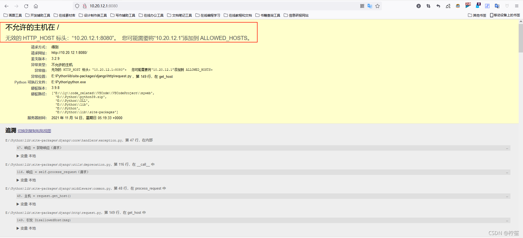Image resolution: width=523 pixels, height=238 pixels.
Task: Open 移动设备上的书签 folder
Action: click(505, 15)
